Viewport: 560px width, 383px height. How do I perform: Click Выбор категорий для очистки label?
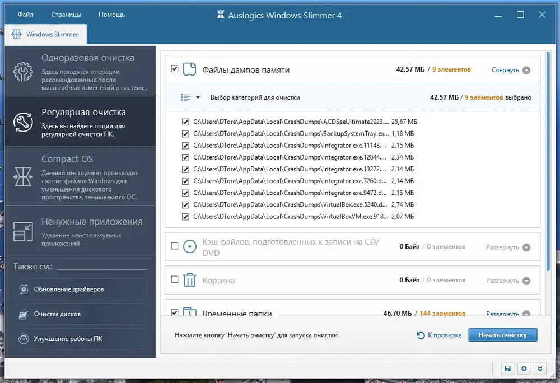click(x=255, y=97)
